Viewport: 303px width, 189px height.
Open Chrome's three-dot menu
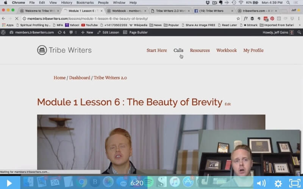pos(299,19)
